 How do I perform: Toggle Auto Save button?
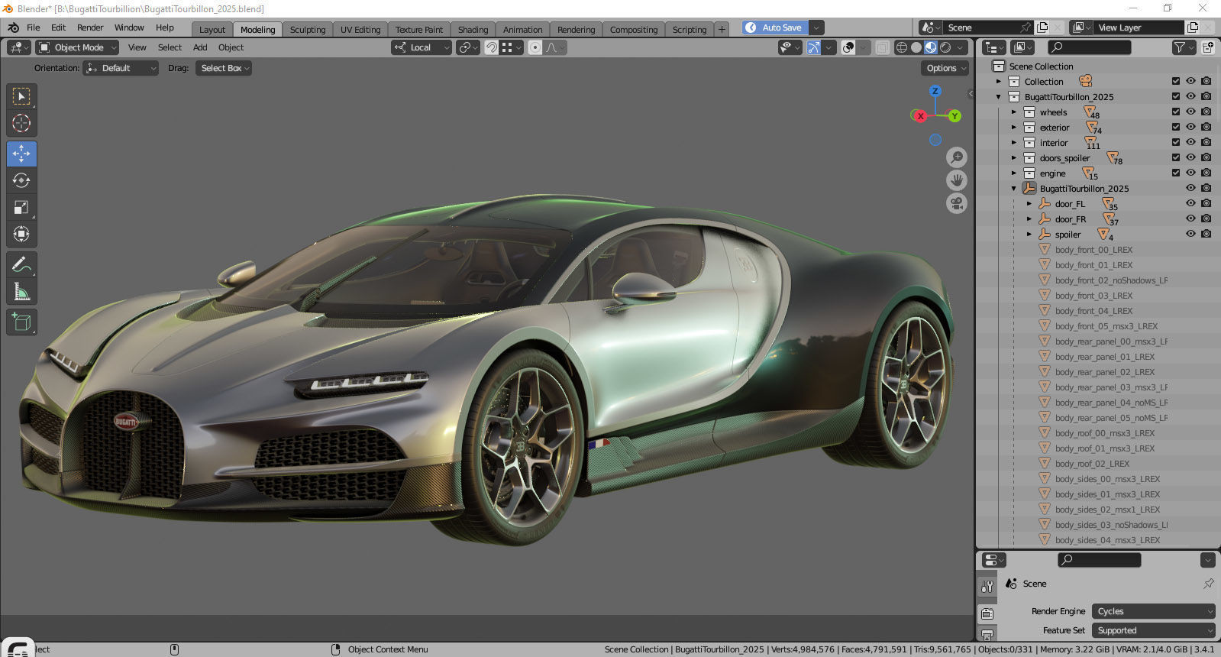click(775, 28)
